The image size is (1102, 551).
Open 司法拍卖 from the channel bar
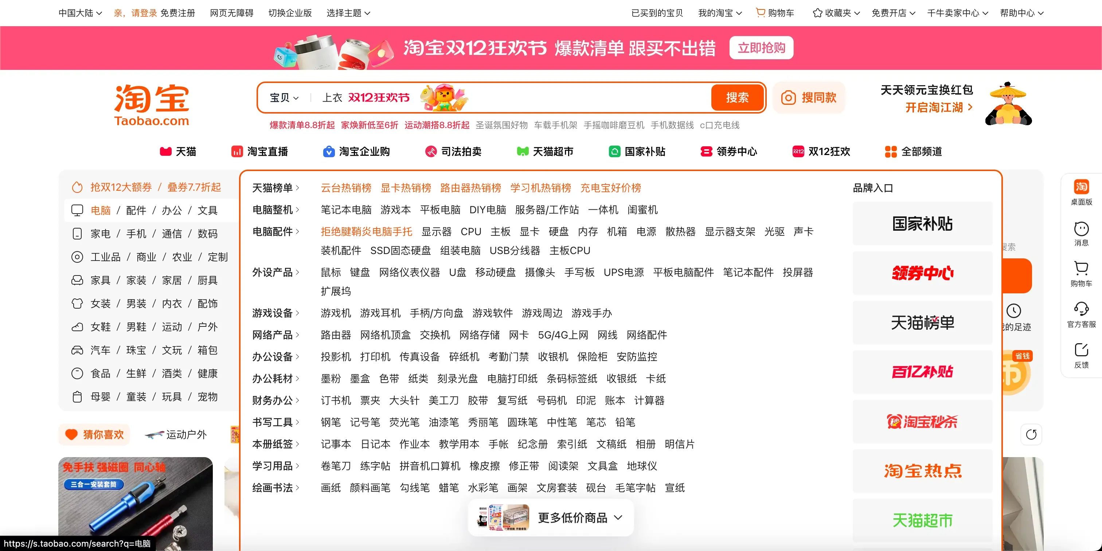[x=430, y=152]
